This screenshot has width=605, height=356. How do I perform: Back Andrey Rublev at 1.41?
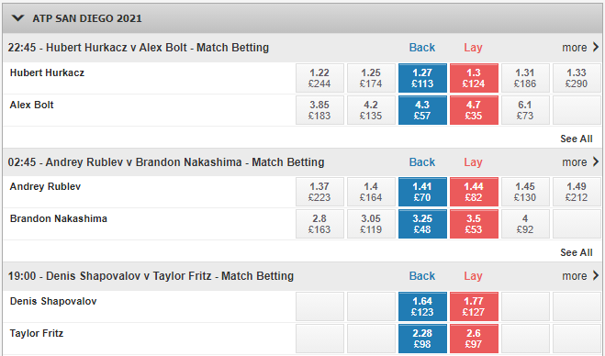(x=422, y=192)
